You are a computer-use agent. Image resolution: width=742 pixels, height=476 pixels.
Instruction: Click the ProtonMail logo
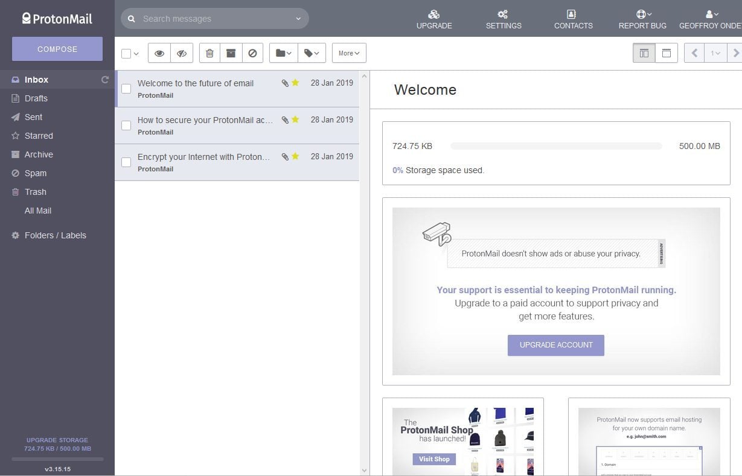tap(57, 19)
